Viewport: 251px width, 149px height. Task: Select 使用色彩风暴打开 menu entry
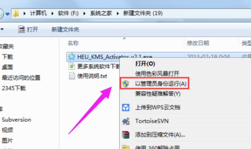tap(157, 73)
